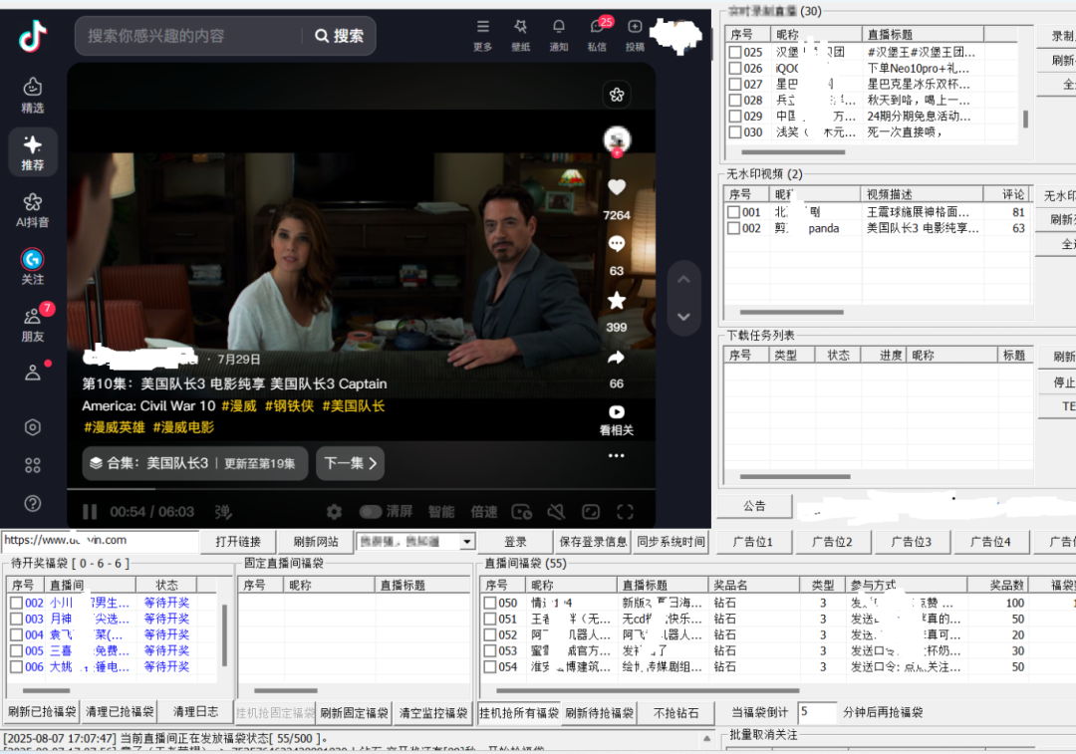Check the box for 福袋 row 005
This screenshot has width=1076, height=754.
(x=17, y=651)
